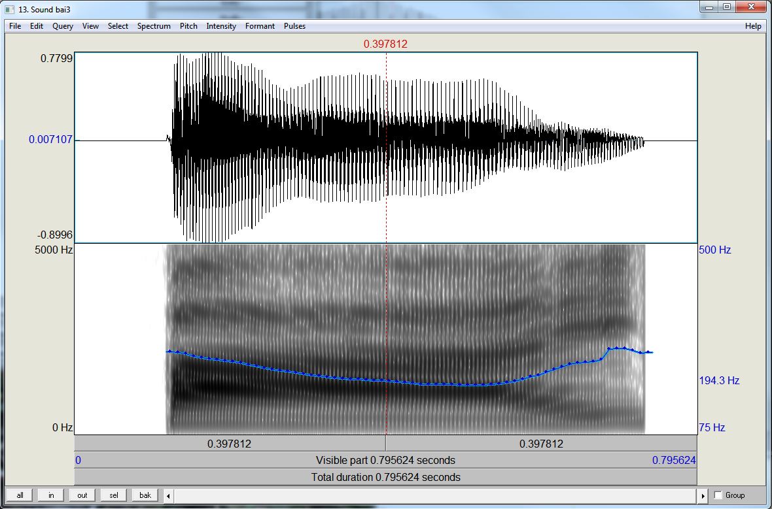Click the waveform at the cursor line
The width and height of the screenshot is (772, 509).
pyautogui.click(x=387, y=140)
